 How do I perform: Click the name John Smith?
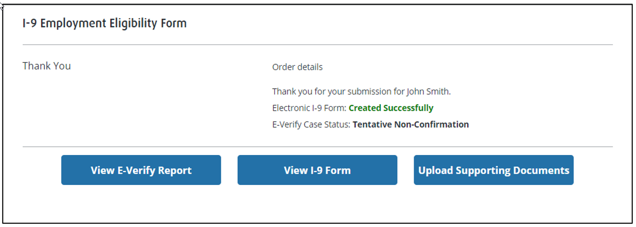pos(429,92)
